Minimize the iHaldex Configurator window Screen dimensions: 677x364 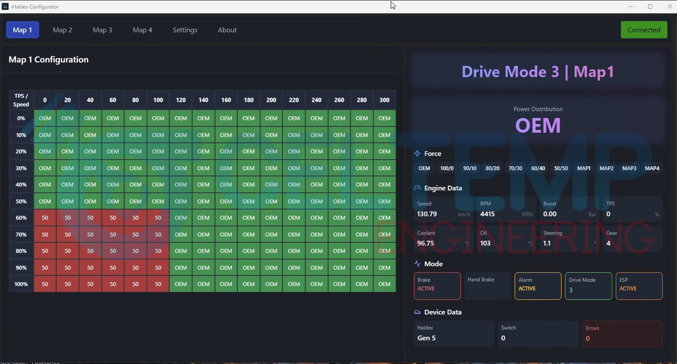click(x=631, y=6)
